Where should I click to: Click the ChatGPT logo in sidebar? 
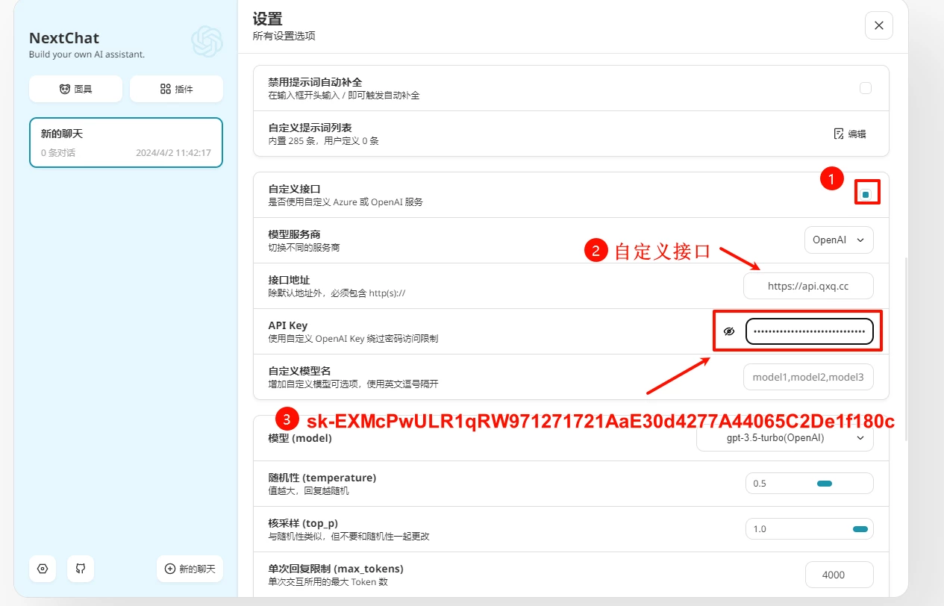(x=207, y=42)
